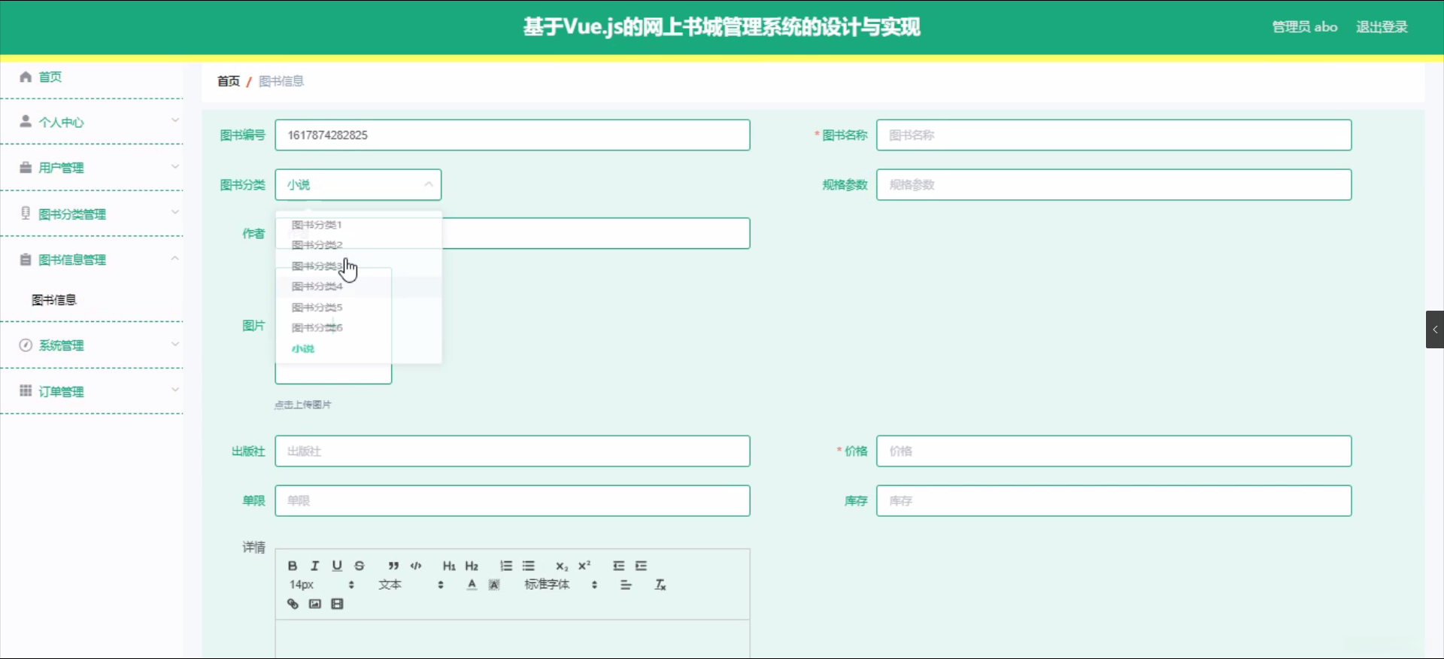Apply bold formatting in the editor toolbar
Viewport: 1444px width, 659px height.
pyautogui.click(x=293, y=566)
